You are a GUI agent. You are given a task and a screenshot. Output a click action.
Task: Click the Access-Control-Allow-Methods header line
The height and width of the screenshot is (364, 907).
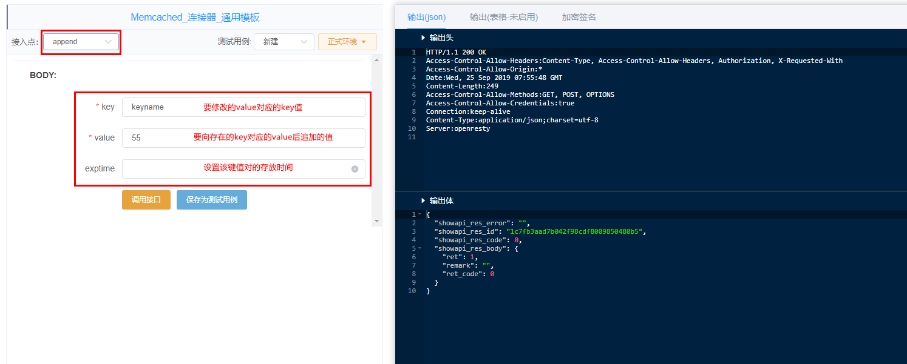click(x=520, y=94)
